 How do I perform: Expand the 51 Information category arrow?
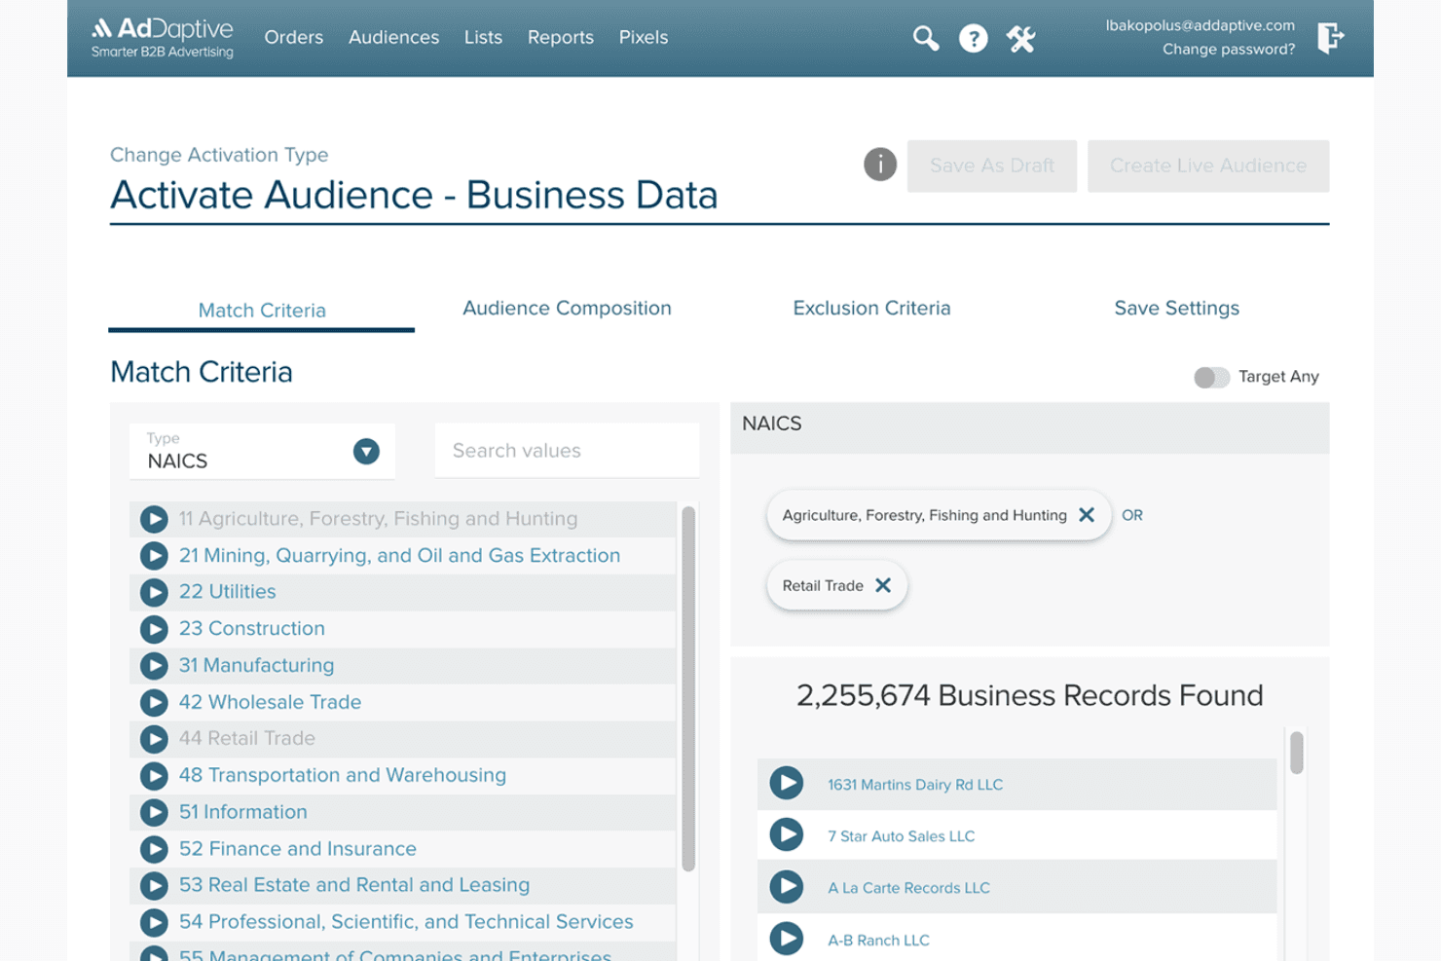click(x=154, y=812)
